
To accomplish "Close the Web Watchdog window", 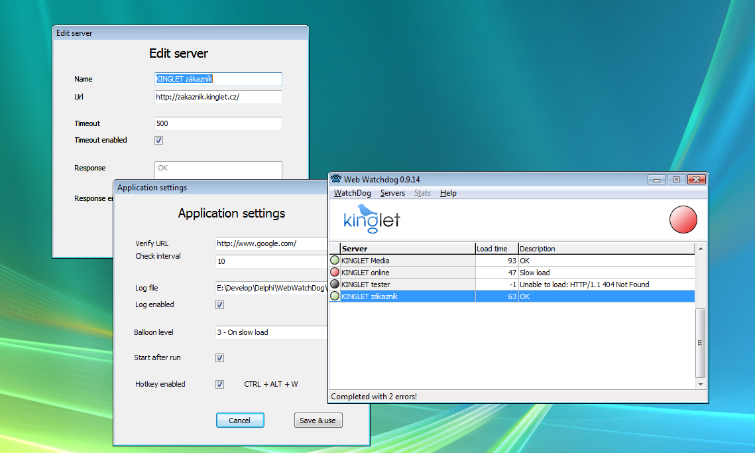I will [696, 180].
